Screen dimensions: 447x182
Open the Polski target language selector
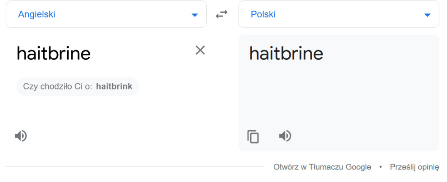tap(338, 14)
